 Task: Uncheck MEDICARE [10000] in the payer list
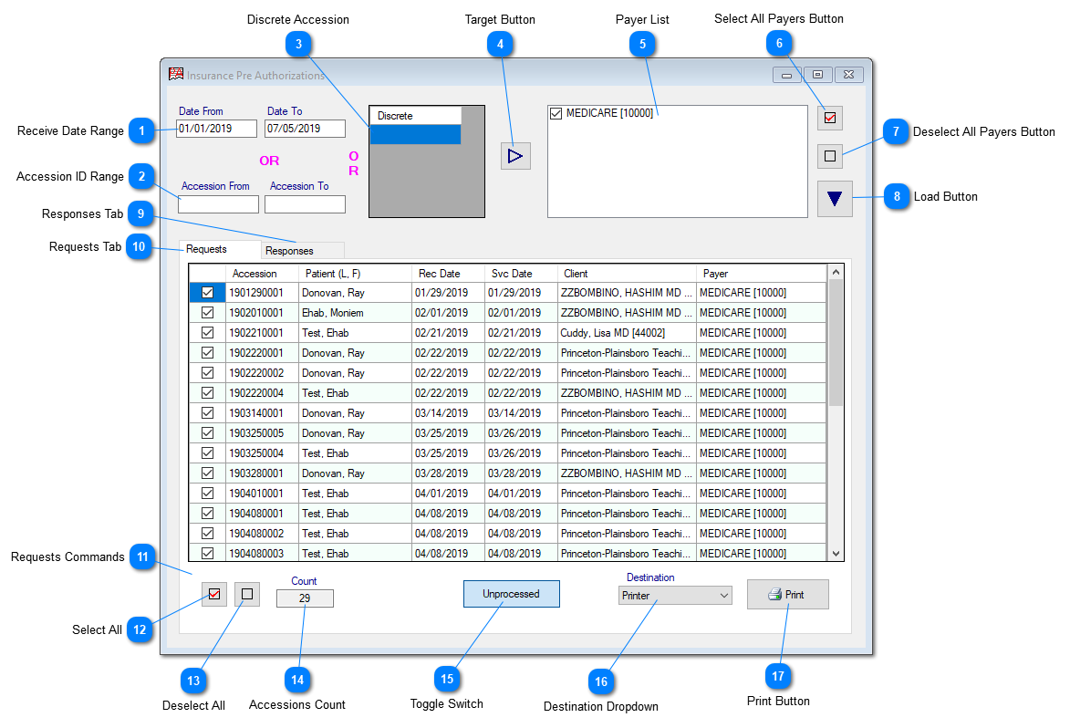[x=555, y=113]
